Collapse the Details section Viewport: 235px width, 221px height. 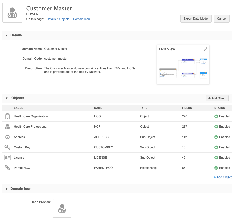(7, 35)
